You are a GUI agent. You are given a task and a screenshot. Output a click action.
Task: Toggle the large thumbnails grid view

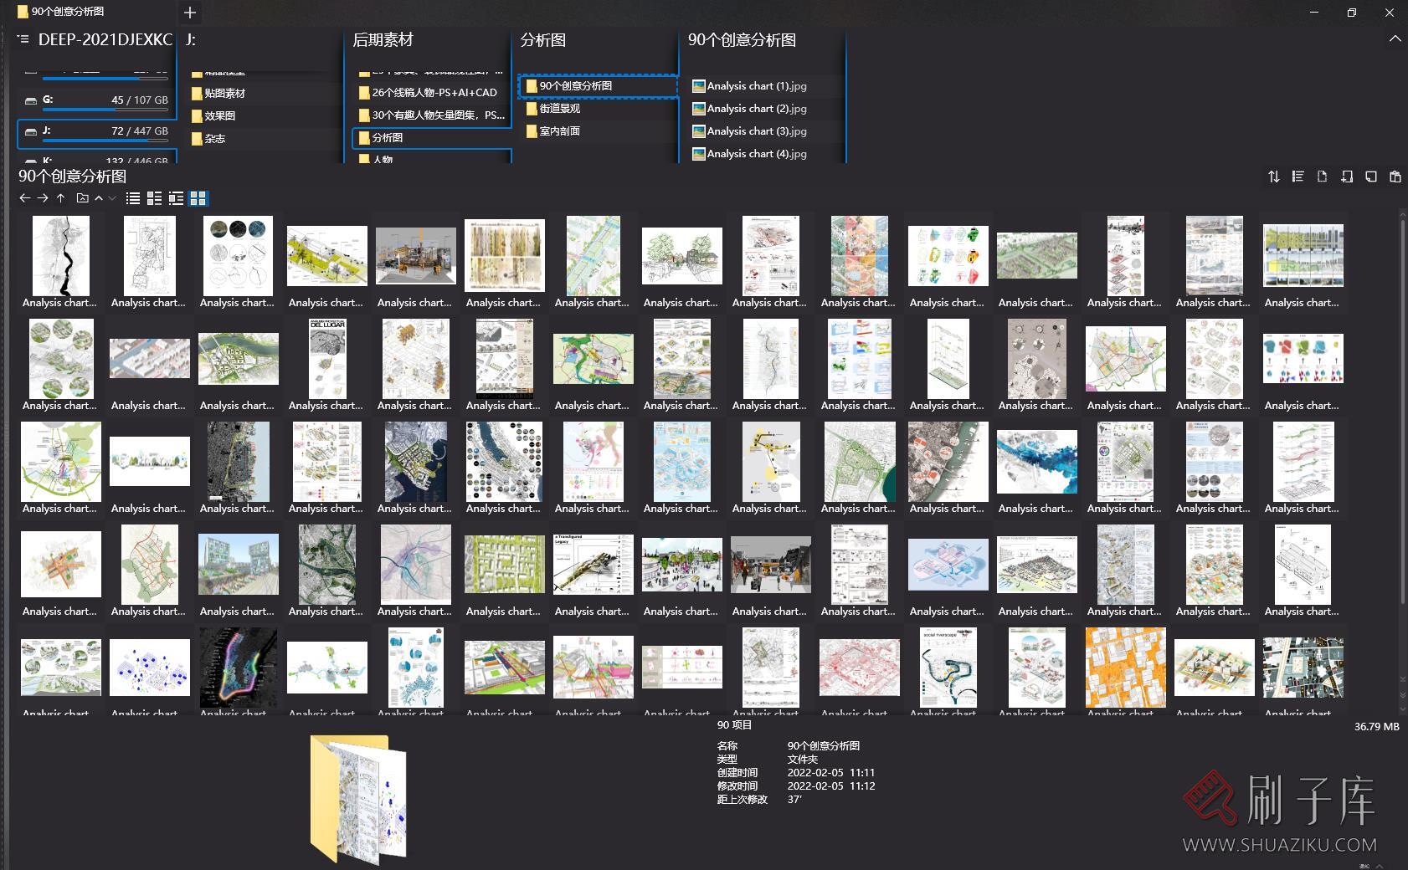click(x=198, y=198)
